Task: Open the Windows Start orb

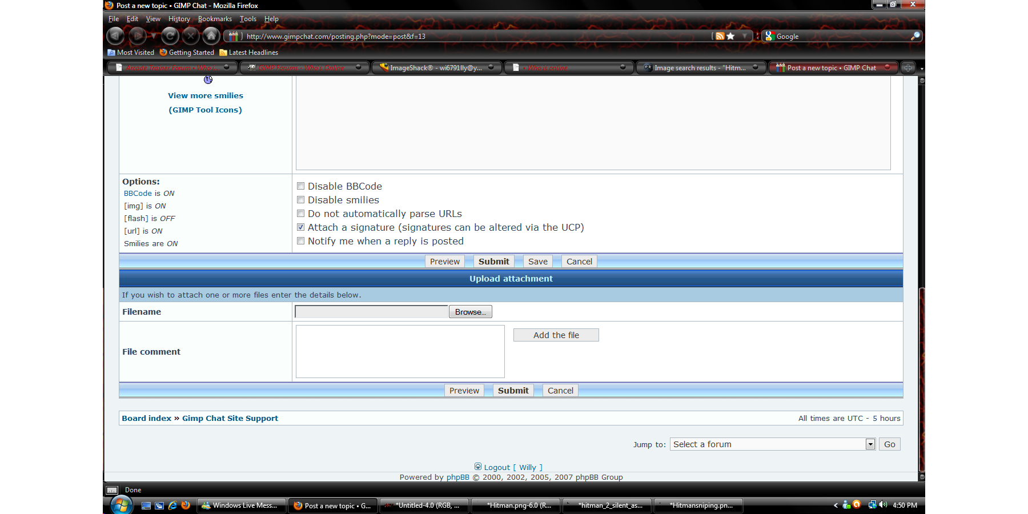Action: pyautogui.click(x=121, y=505)
